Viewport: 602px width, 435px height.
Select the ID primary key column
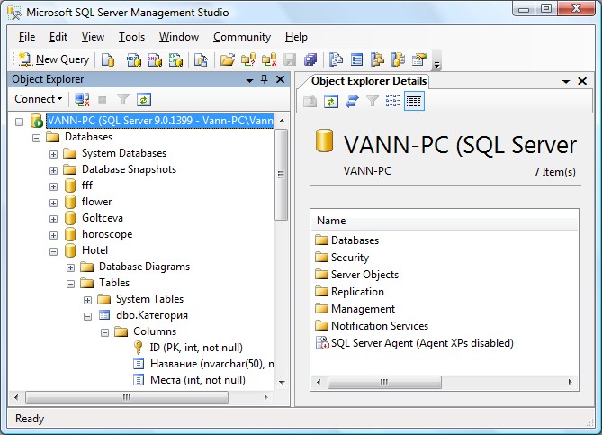(x=196, y=348)
